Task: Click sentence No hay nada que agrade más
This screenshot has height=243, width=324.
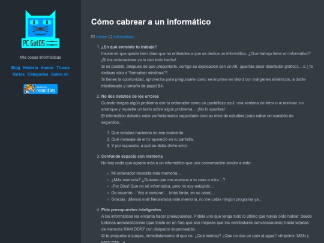Action: coord(176,163)
